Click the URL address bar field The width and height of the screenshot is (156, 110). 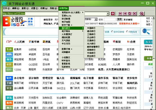tap(55, 14)
